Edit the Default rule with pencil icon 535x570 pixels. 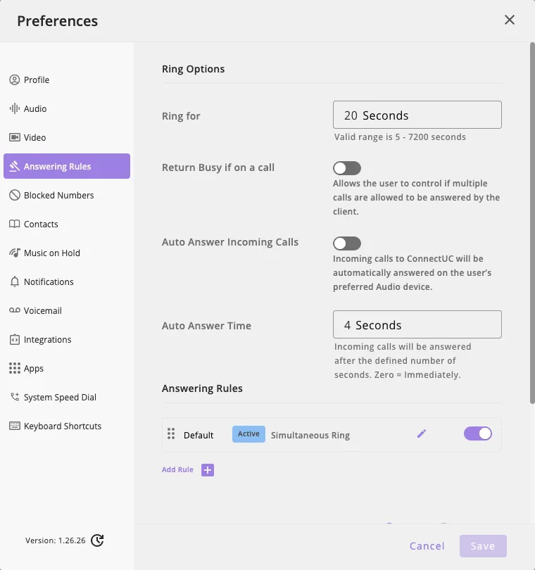tap(421, 433)
